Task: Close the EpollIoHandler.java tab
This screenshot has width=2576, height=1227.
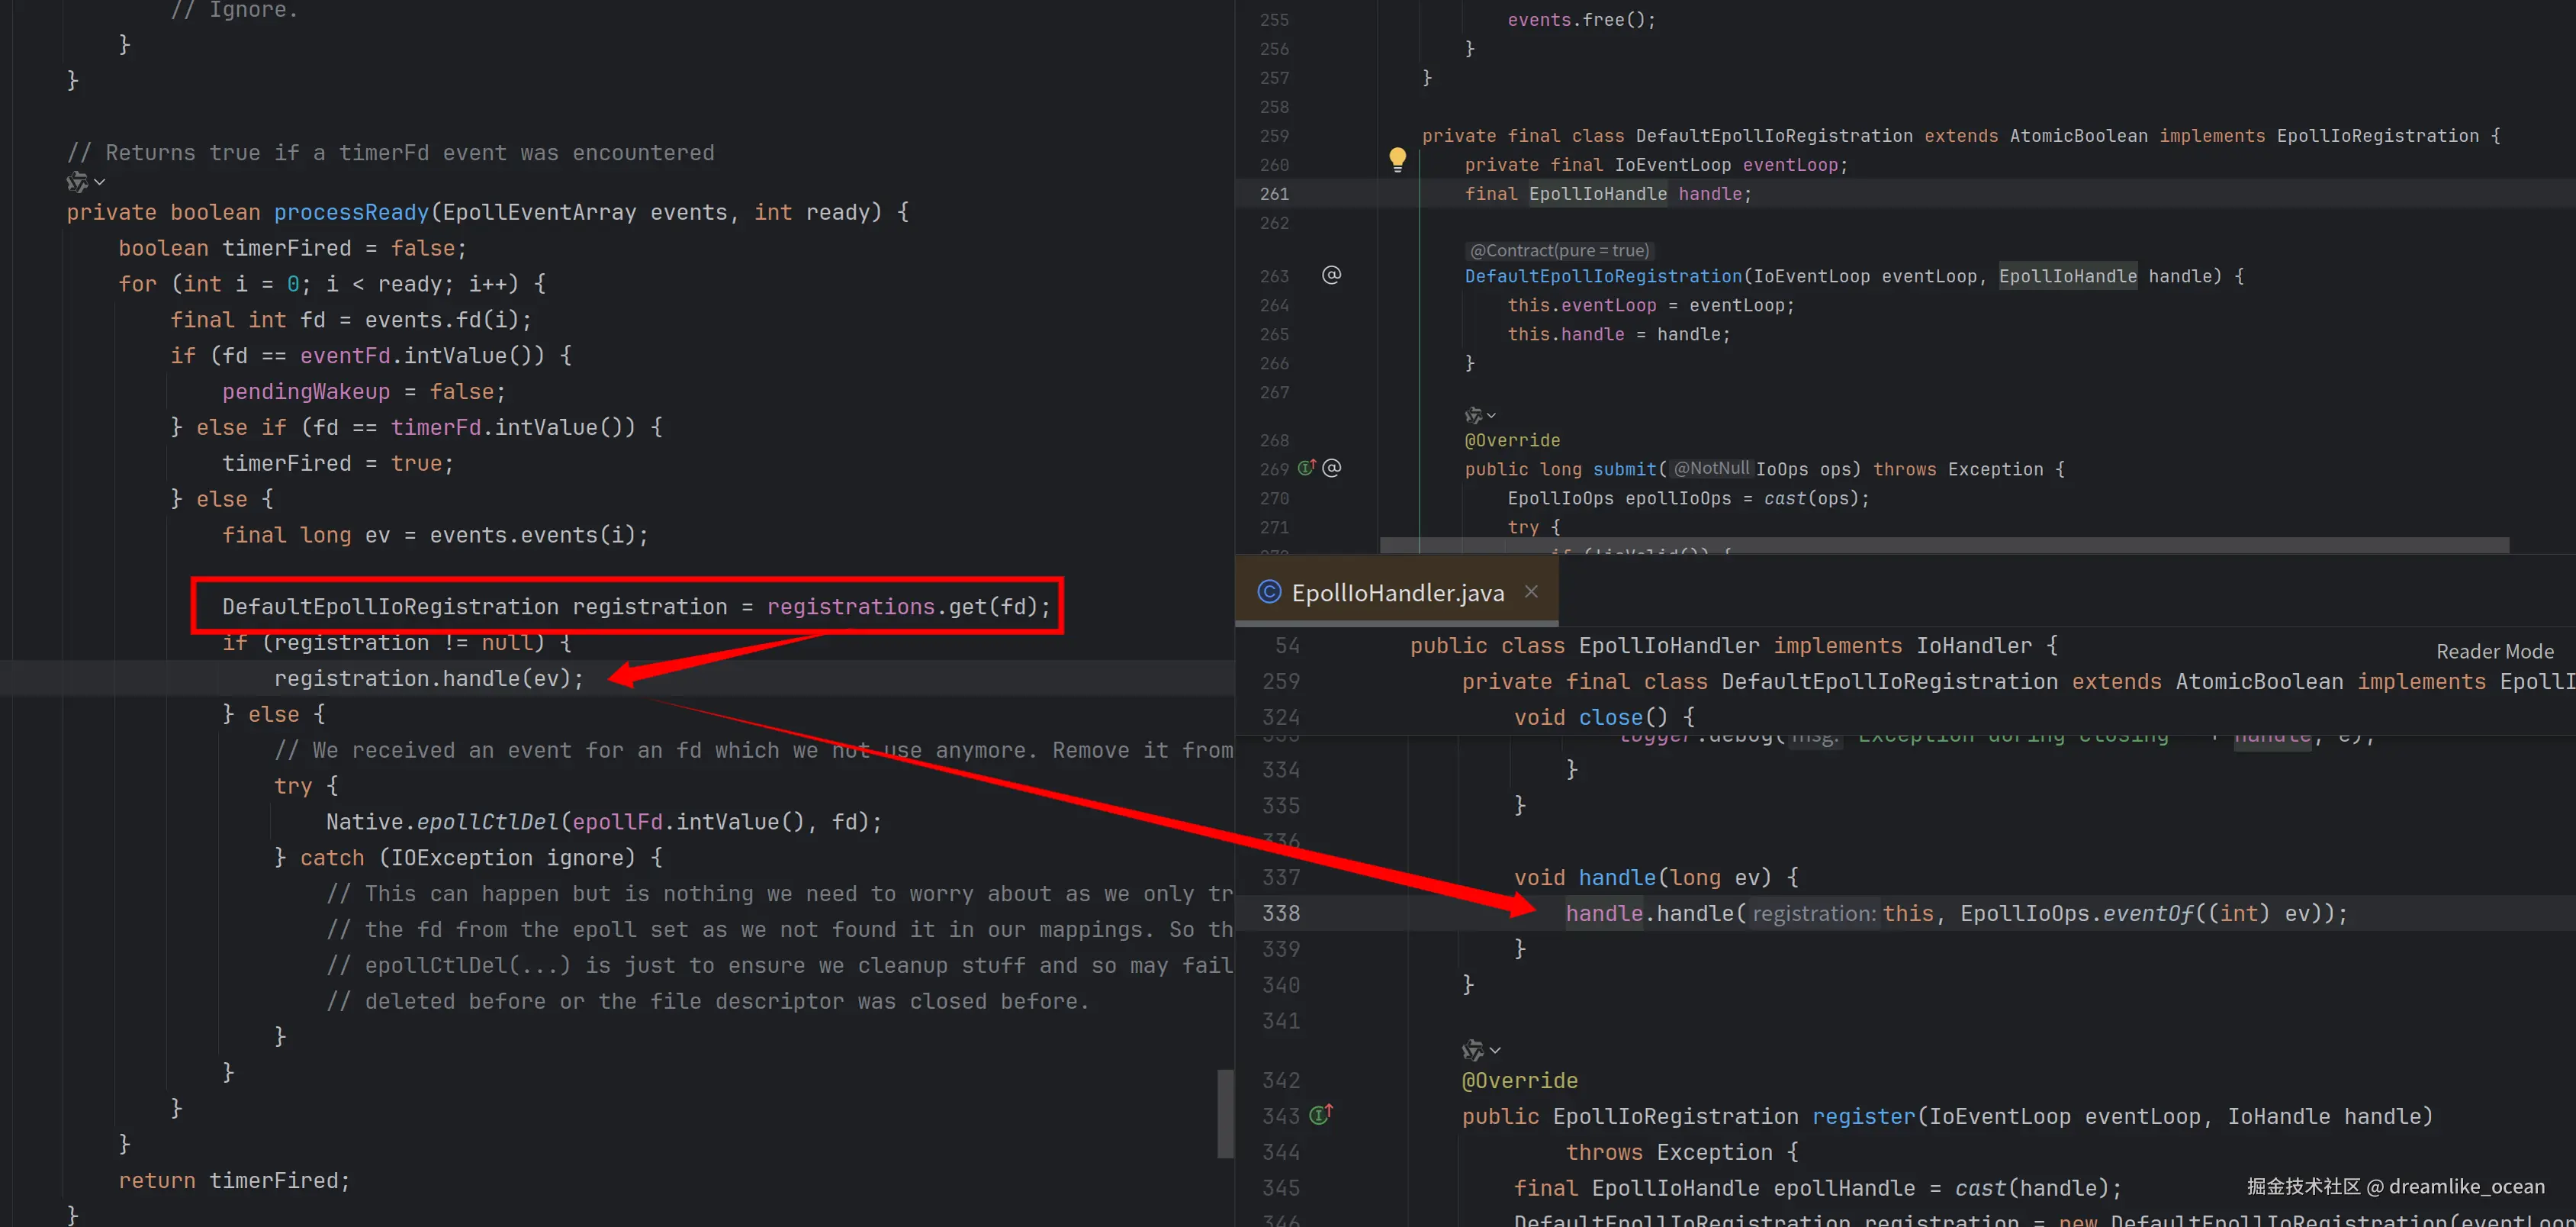Action: tap(1530, 592)
